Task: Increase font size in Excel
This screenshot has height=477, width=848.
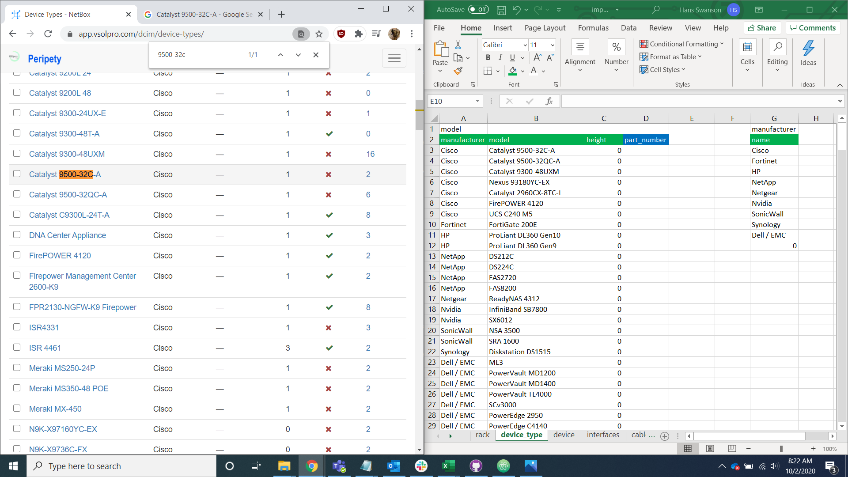Action: [x=537, y=57]
